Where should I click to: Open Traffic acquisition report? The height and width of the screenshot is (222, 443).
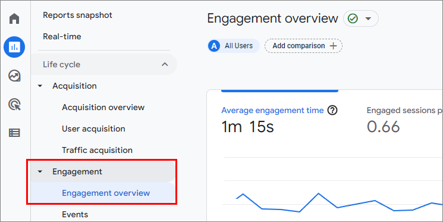97,150
